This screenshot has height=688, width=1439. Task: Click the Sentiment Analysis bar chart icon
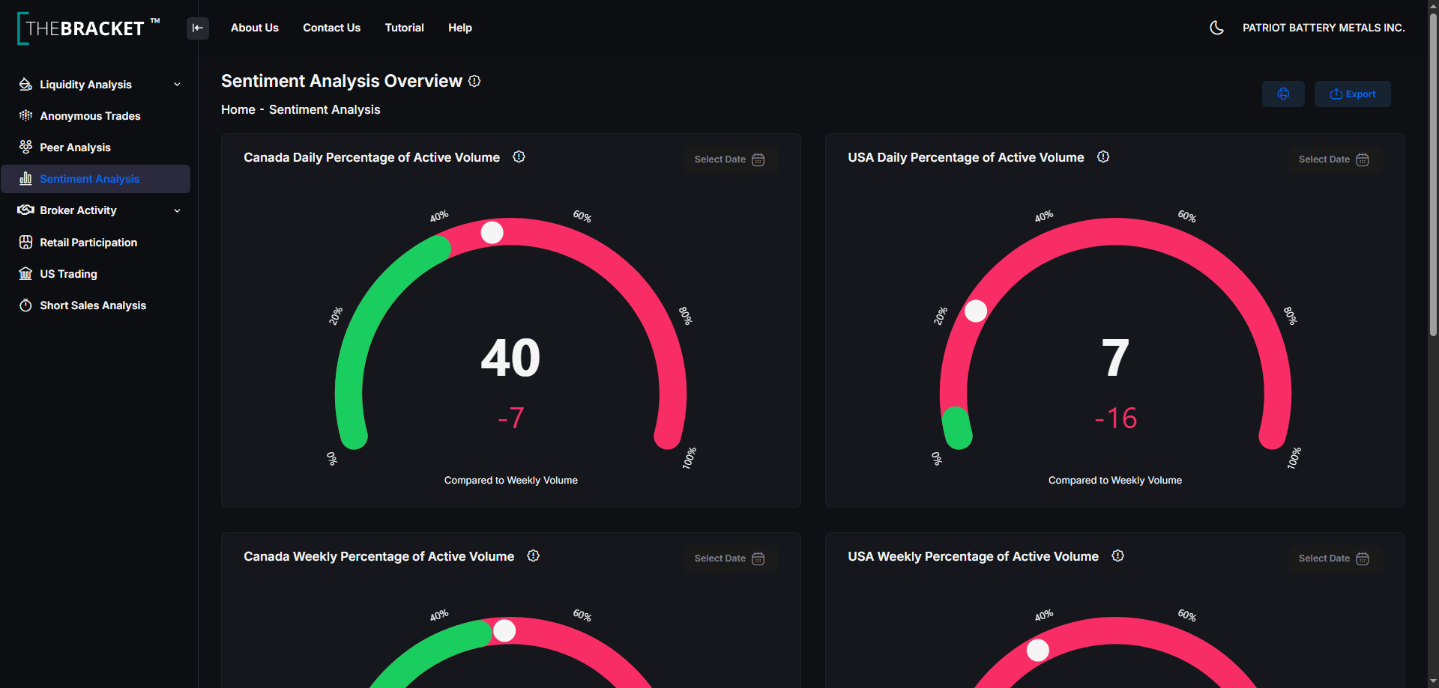pyautogui.click(x=25, y=179)
